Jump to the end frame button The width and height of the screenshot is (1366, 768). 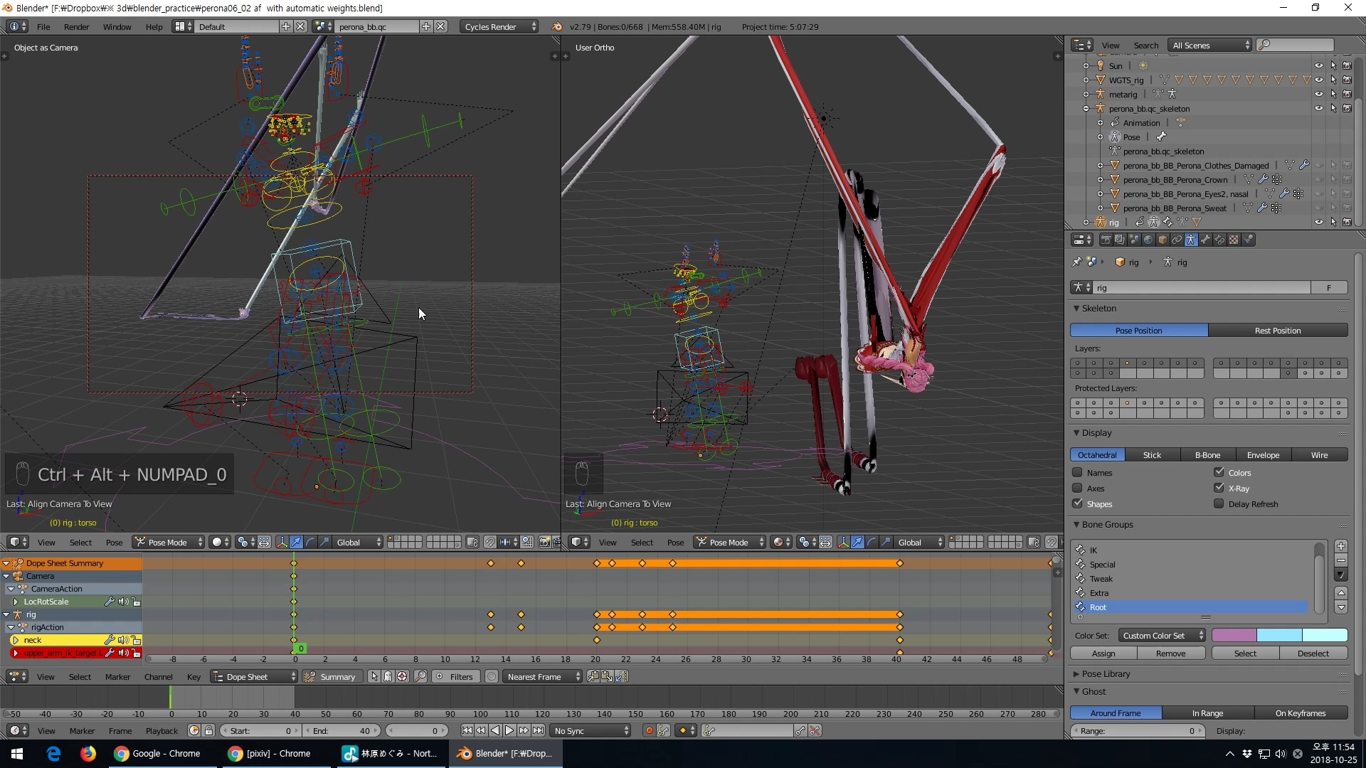[x=539, y=730]
